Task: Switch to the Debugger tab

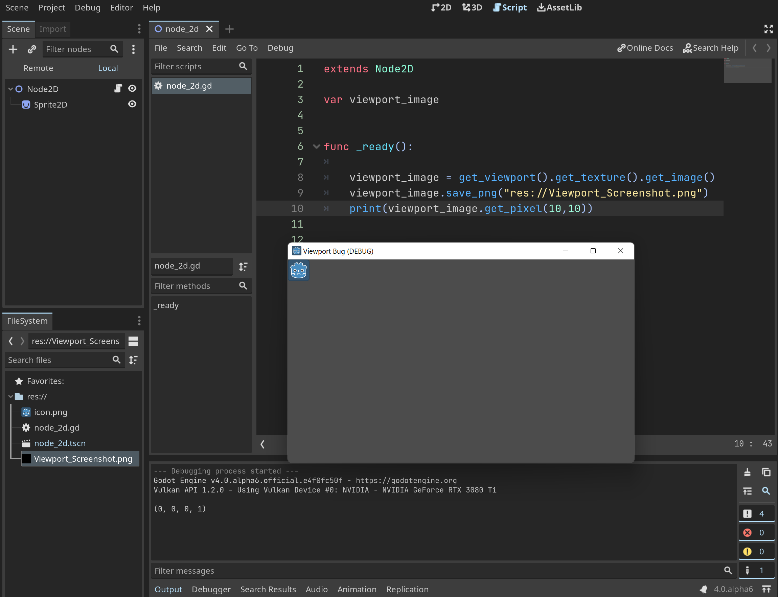Action: tap(211, 589)
